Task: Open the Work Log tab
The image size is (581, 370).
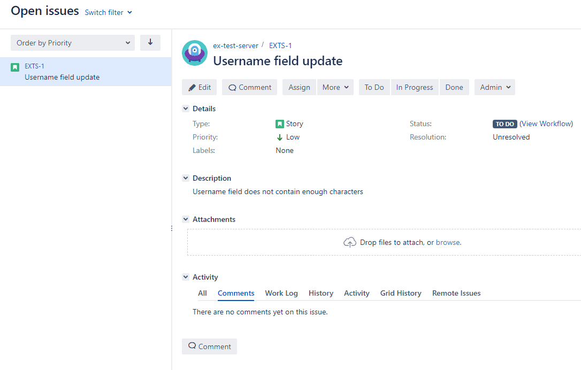Action: tap(281, 293)
